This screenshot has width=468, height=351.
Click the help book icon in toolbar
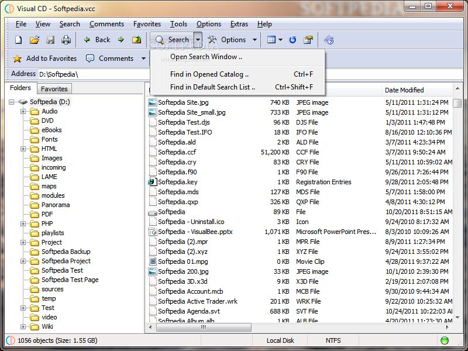[329, 40]
